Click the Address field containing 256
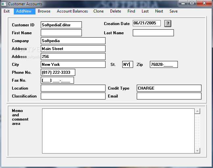Image resolution: width=213 pixels, height=168 pixels. 73,57
